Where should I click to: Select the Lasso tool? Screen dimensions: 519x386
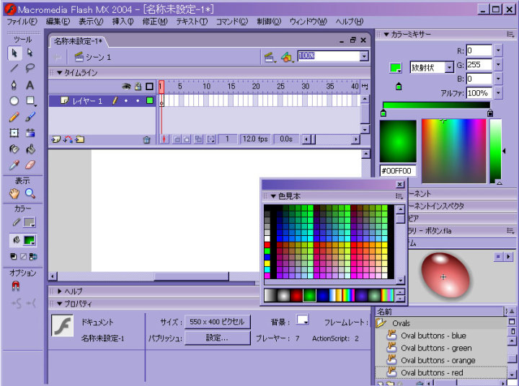click(30, 69)
